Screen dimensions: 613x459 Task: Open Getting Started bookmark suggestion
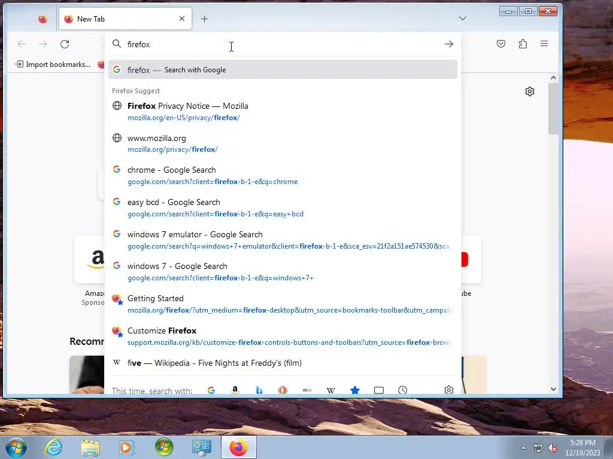(283, 304)
